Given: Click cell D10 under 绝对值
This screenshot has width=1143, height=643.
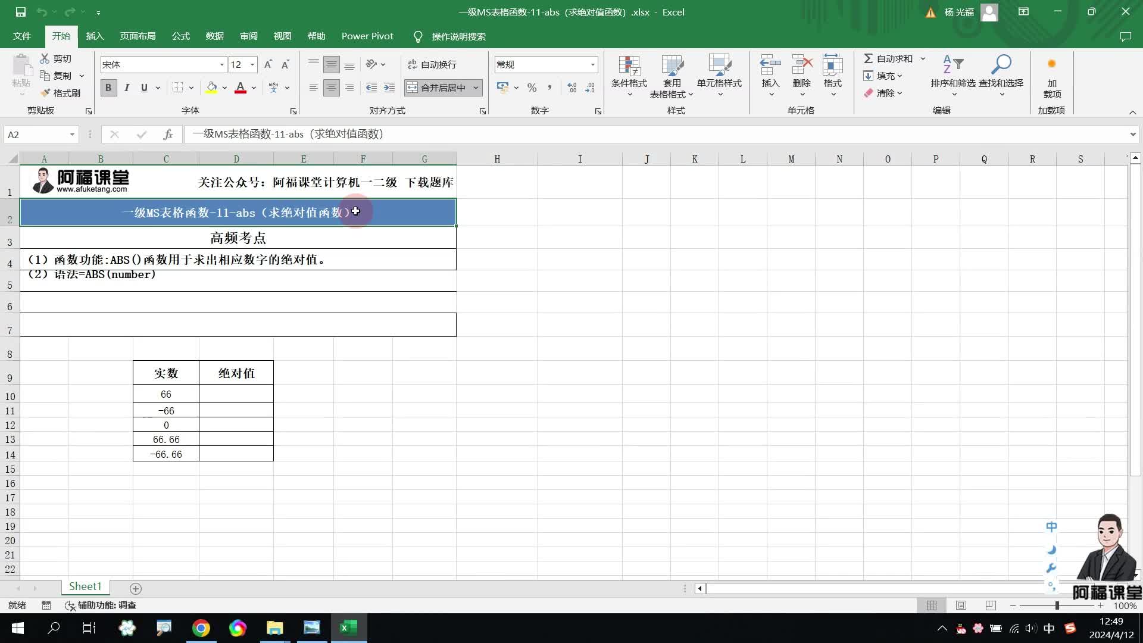Looking at the screenshot, I should click(236, 394).
